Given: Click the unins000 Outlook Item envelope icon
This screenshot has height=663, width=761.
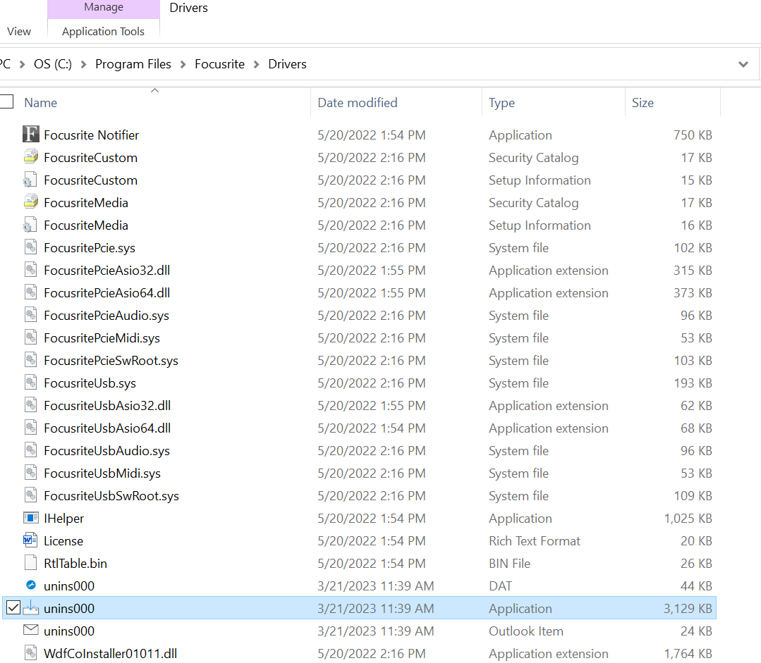Looking at the screenshot, I should [x=30, y=630].
